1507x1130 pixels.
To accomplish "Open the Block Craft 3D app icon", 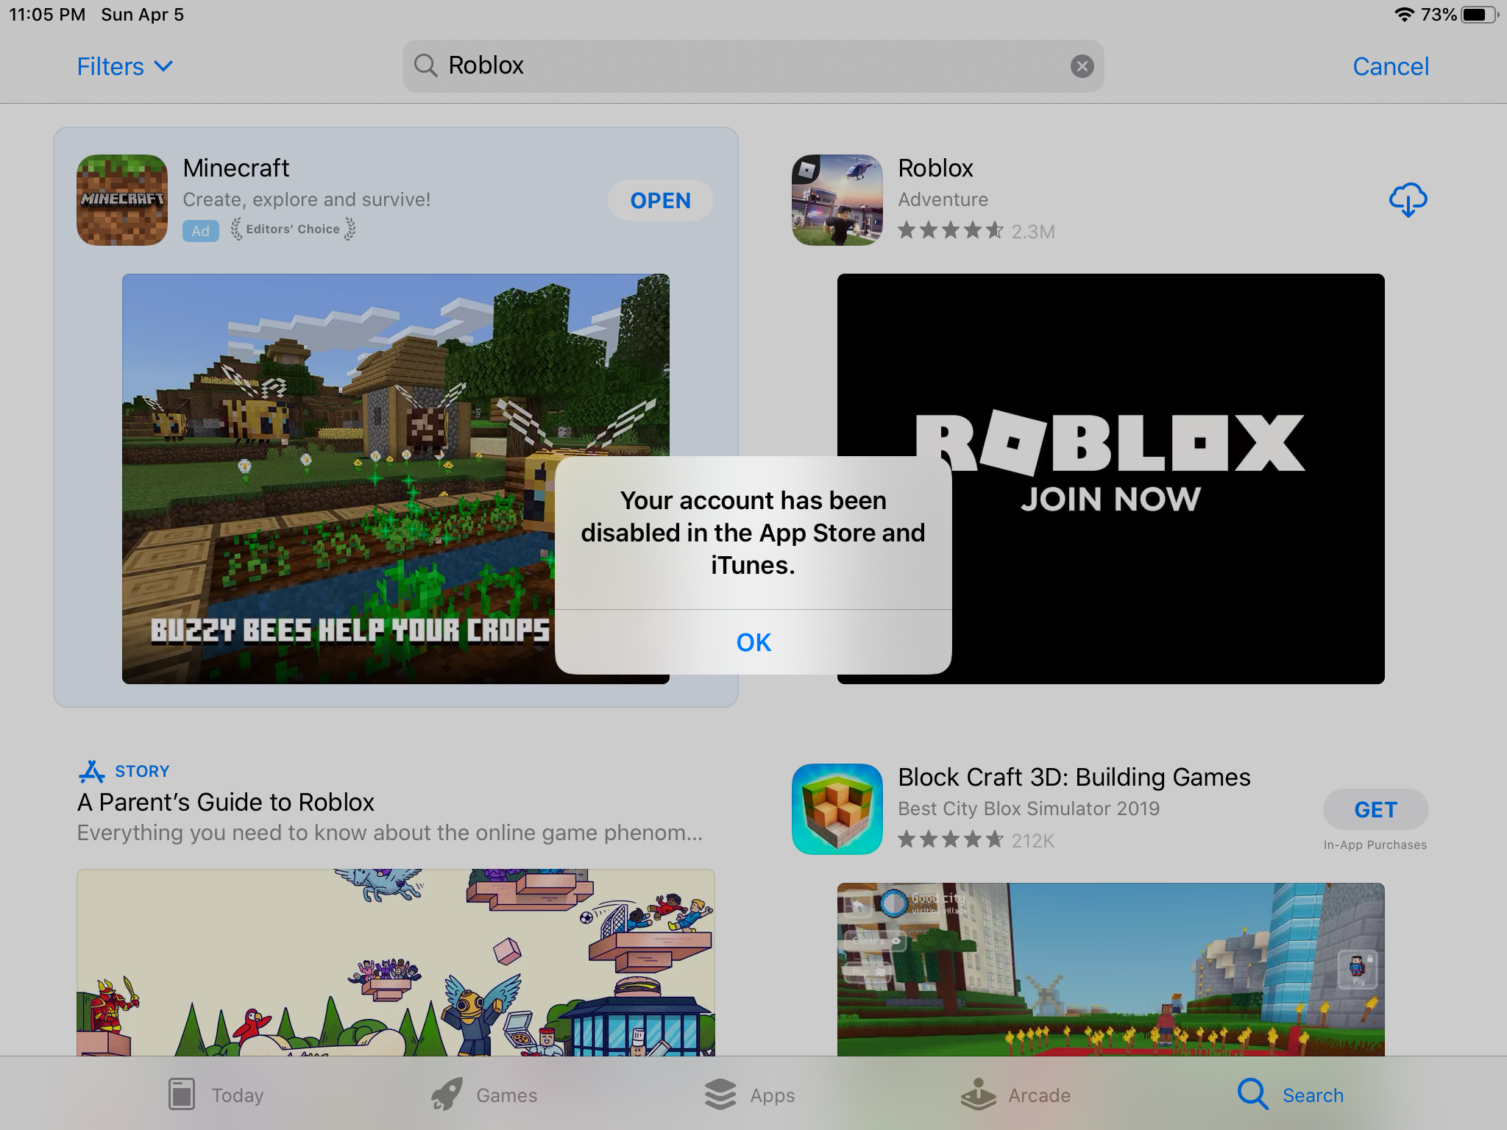I will pyautogui.click(x=837, y=809).
